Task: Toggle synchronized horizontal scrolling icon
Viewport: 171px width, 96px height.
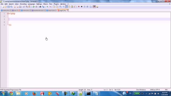Action: [x=57, y=7]
